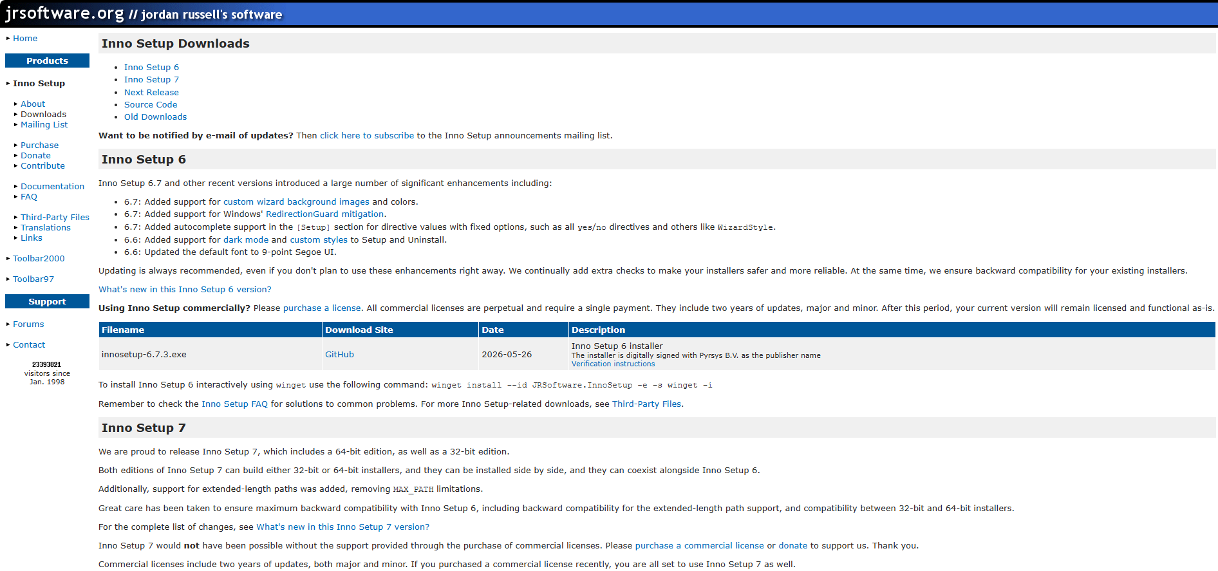Download innosetup-6.7.3.exe from GitHub

[339, 355]
